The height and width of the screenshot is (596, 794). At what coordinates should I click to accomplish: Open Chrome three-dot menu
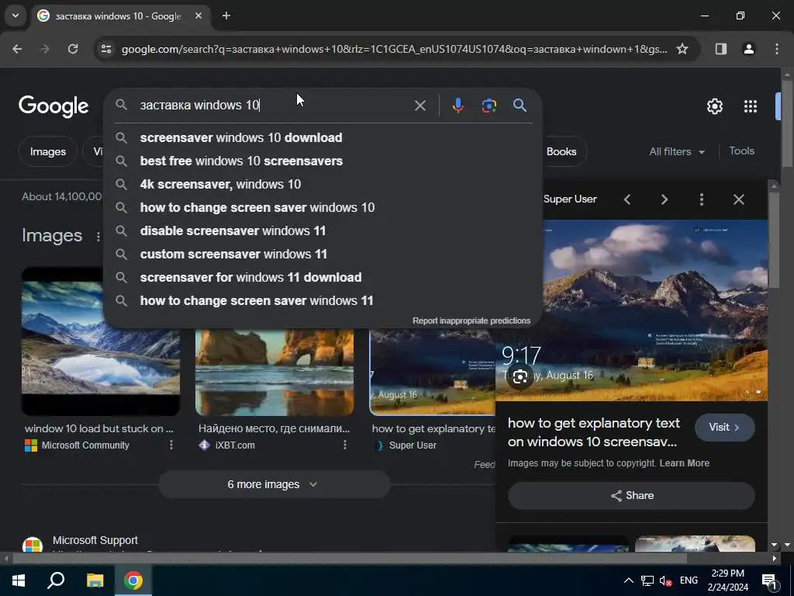777,49
